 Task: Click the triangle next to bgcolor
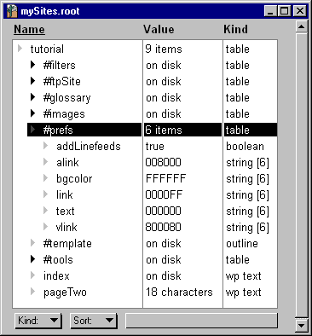coord(46,178)
